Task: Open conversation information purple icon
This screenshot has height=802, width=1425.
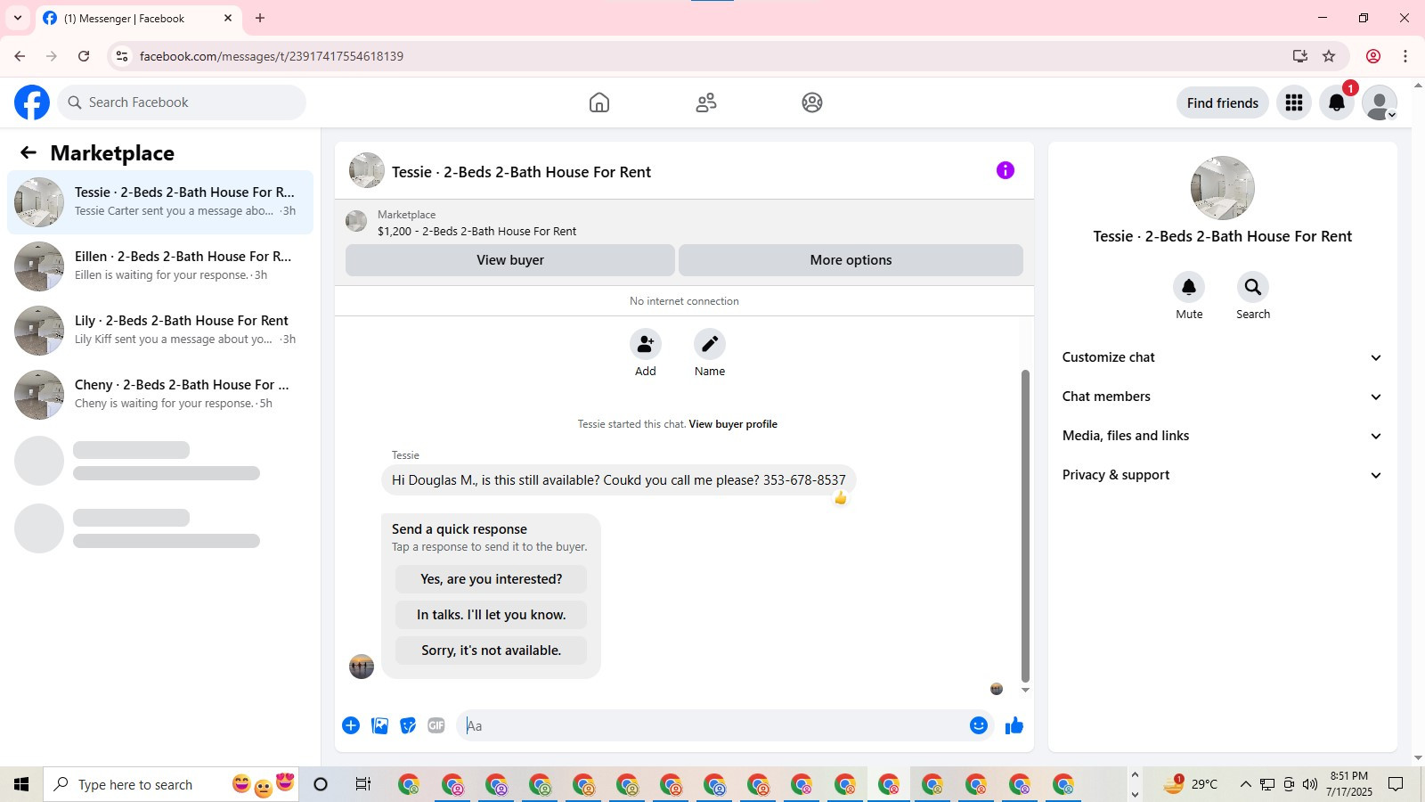Action: coord(1006,170)
